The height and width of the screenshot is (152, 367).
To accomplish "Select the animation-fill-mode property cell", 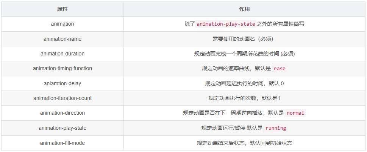I will [62, 143].
